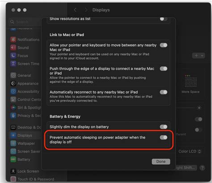Open General gear icon in sidebar
The image size is (212, 183).
[13, 76]
